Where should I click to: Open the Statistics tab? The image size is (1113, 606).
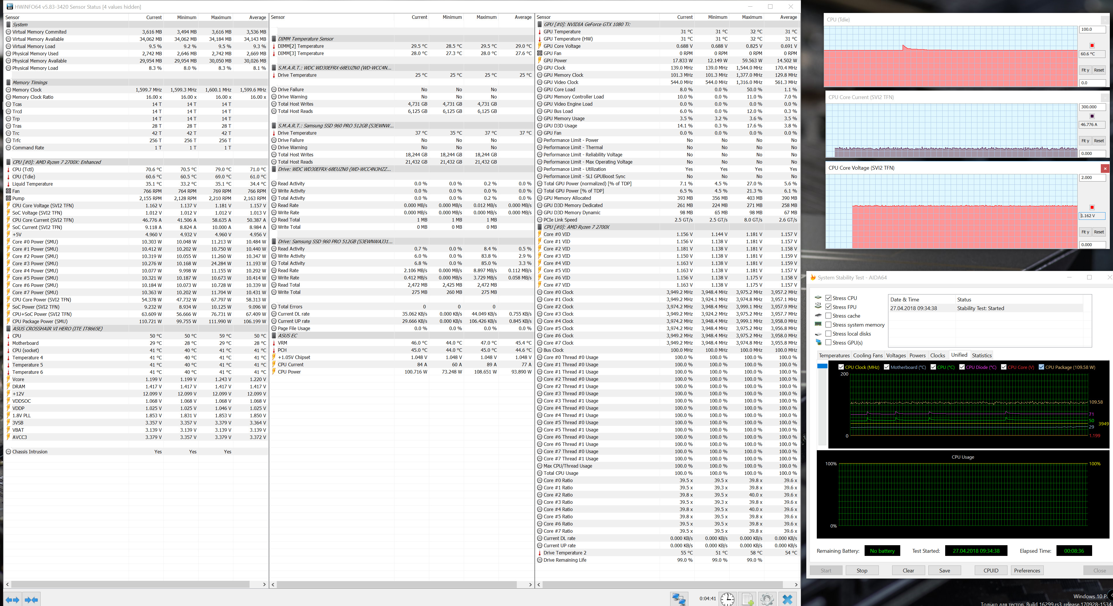[981, 355]
